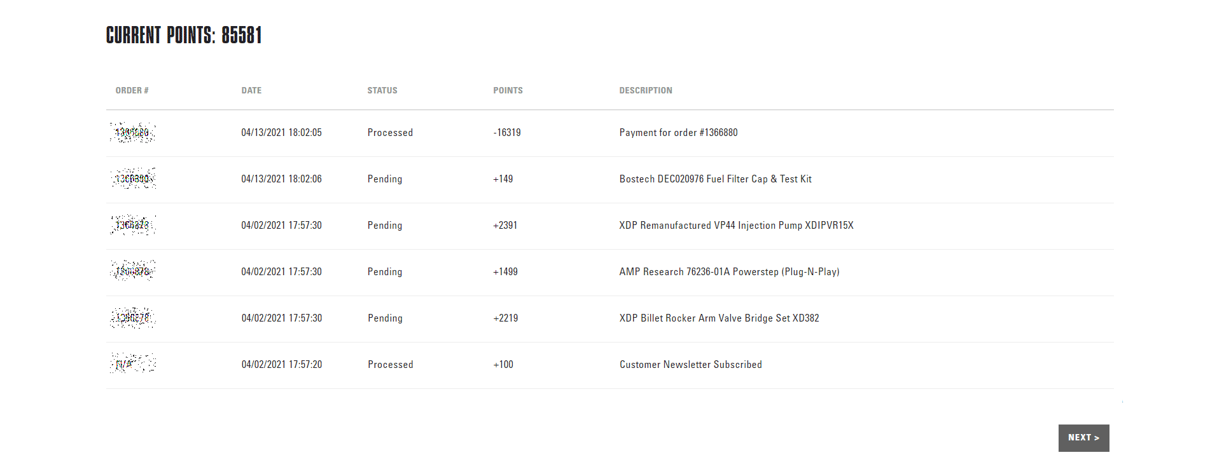The height and width of the screenshot is (462, 1210).
Task: Open the XDP Remanufactured VP44 Injection Pump description
Action: coord(738,226)
